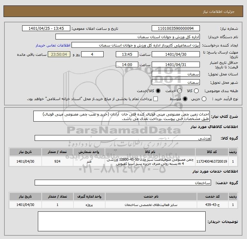Click the جزئیات اطلاعات نیاز header title
This screenshot has height=239, width=247.
[218, 12]
